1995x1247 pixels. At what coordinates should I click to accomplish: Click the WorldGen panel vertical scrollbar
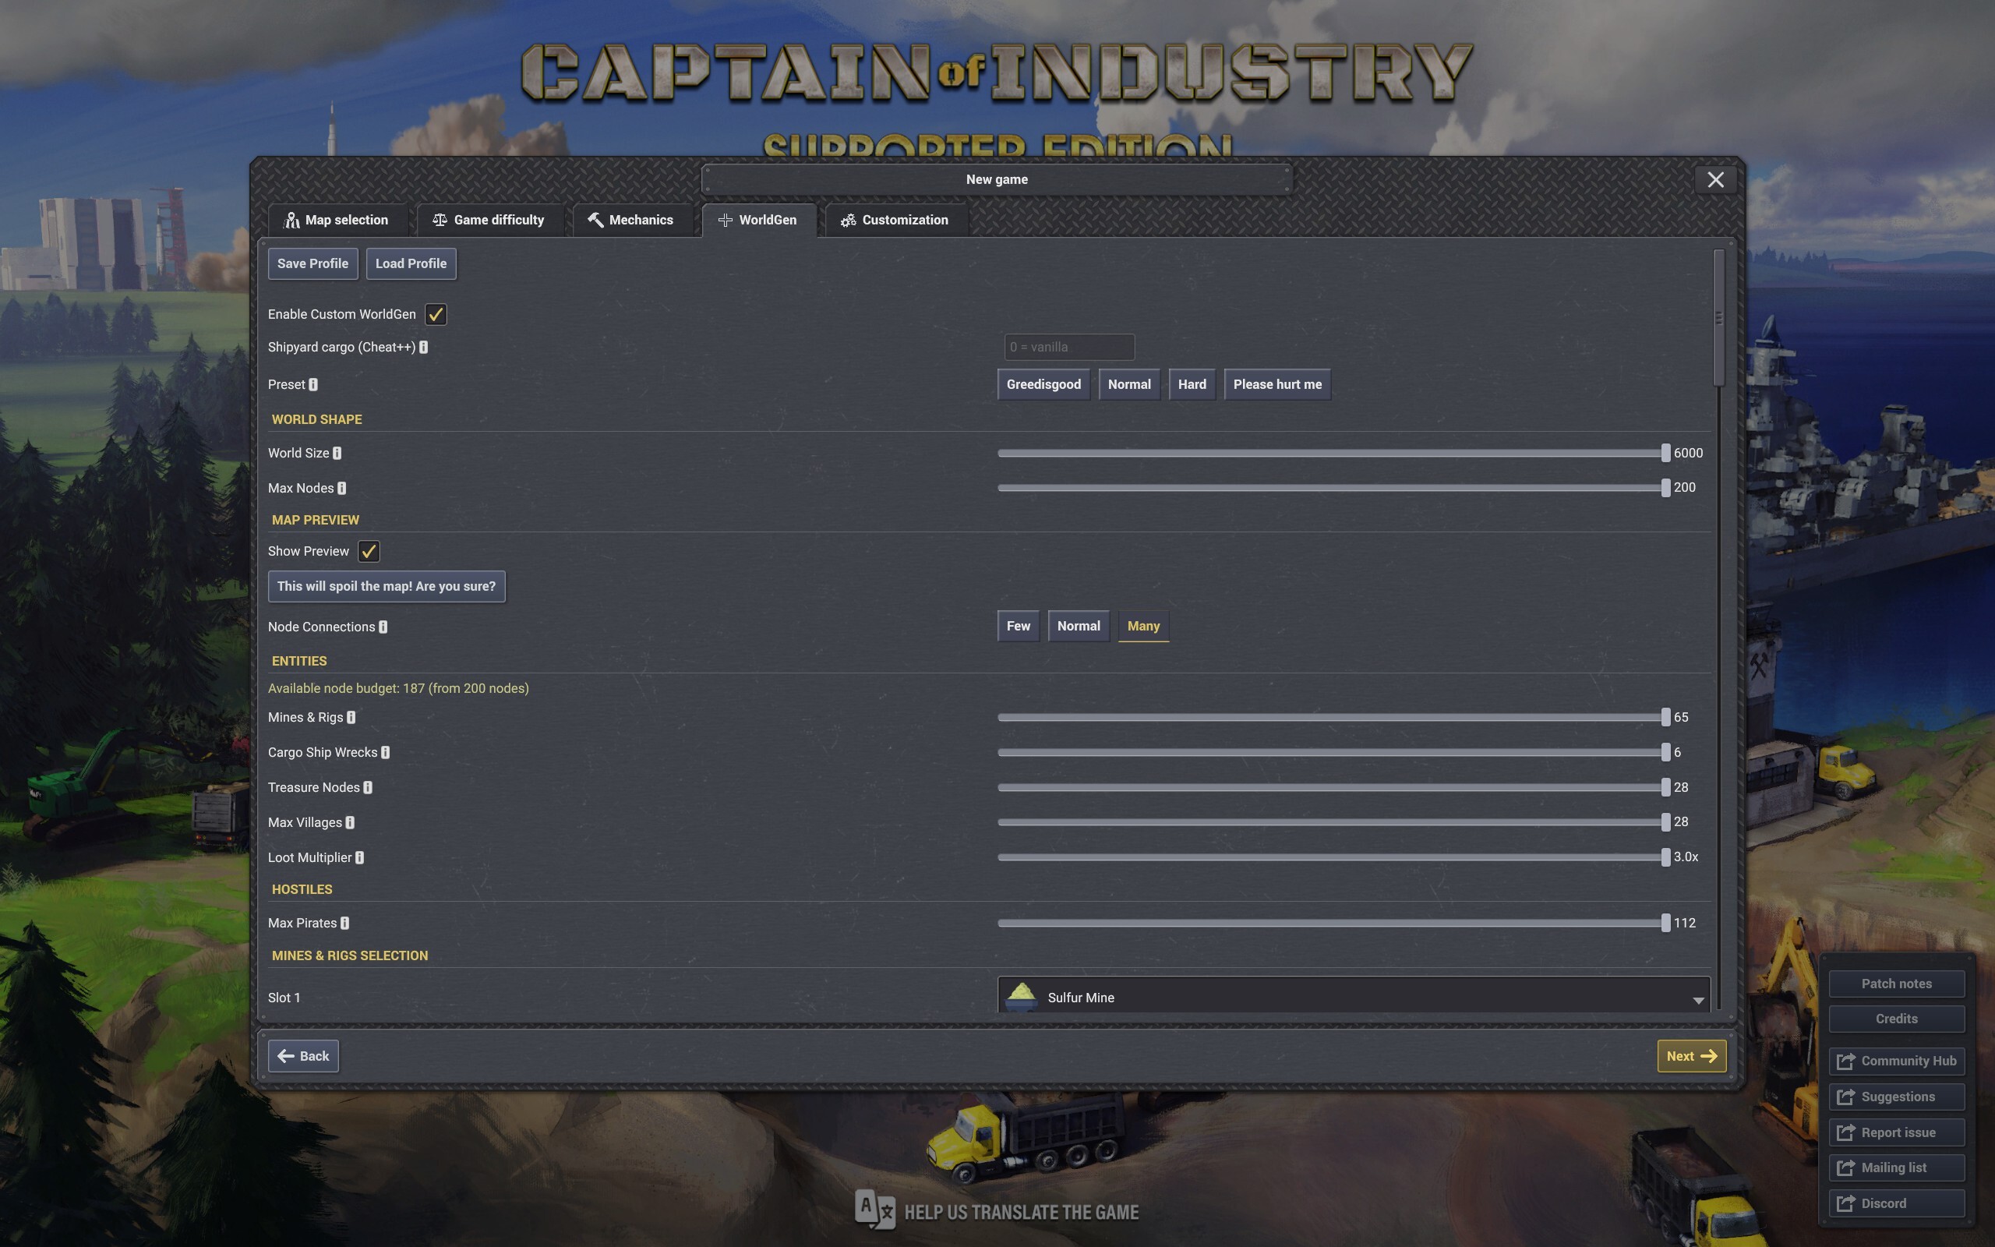1719,317
